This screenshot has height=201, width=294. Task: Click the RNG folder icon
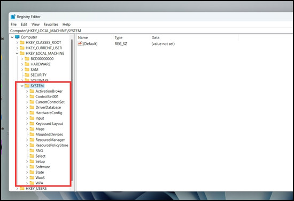click(32, 151)
